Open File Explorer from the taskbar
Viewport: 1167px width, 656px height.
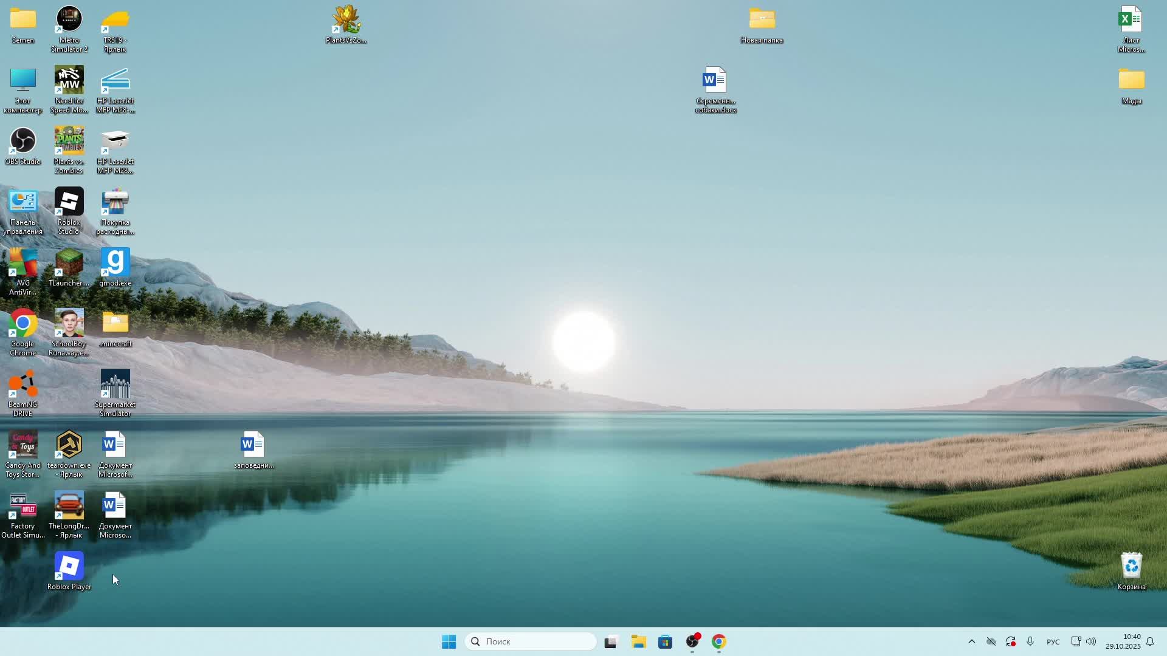[x=638, y=641]
